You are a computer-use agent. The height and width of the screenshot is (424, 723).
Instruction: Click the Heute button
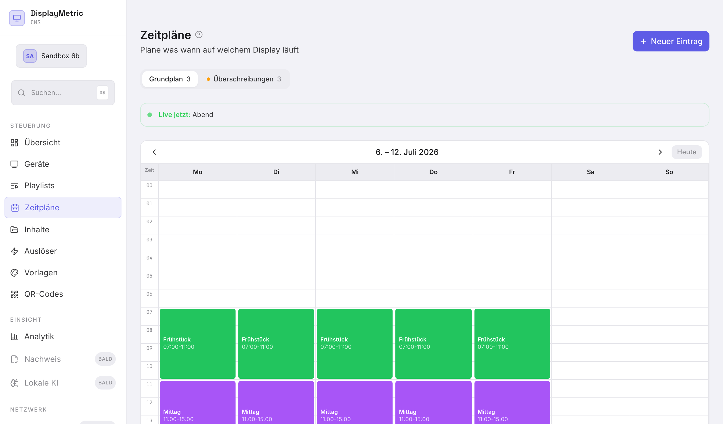pos(687,152)
